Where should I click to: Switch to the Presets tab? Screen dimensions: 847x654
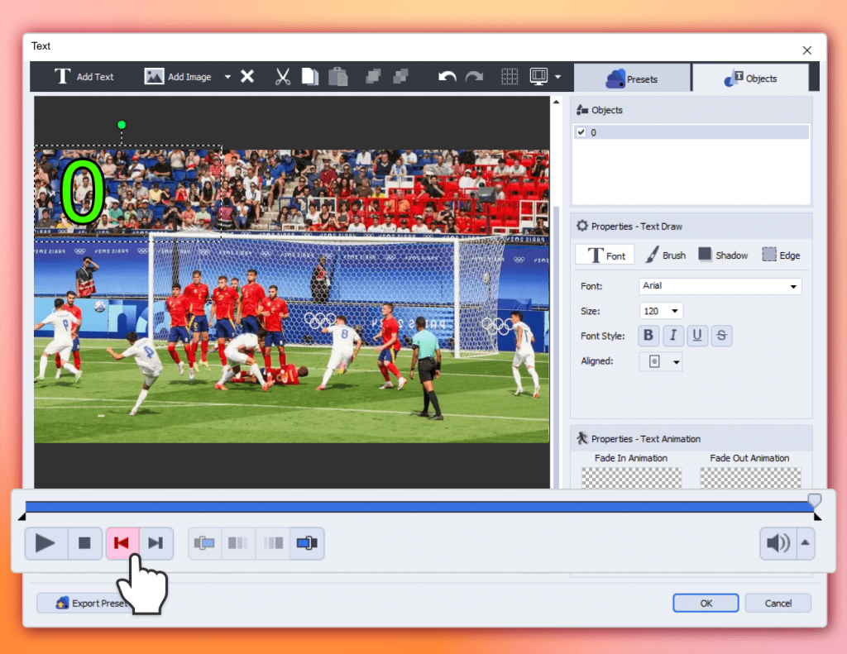pos(633,79)
